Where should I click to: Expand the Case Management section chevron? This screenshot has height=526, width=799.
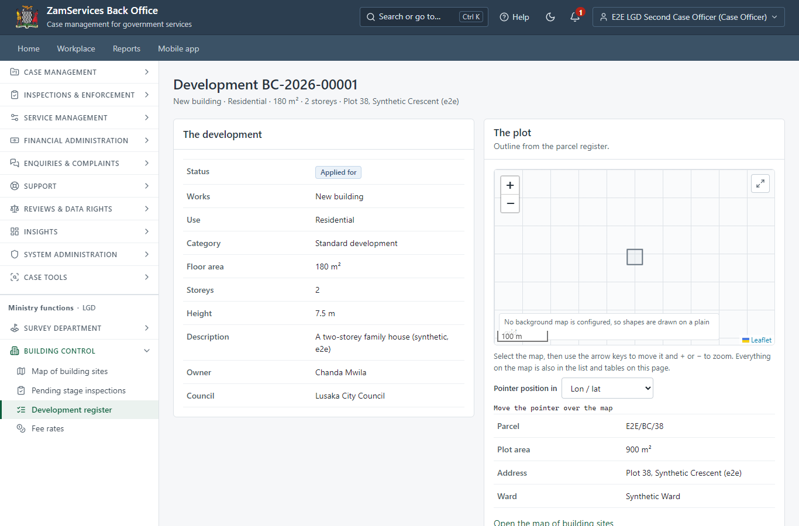[x=147, y=72]
